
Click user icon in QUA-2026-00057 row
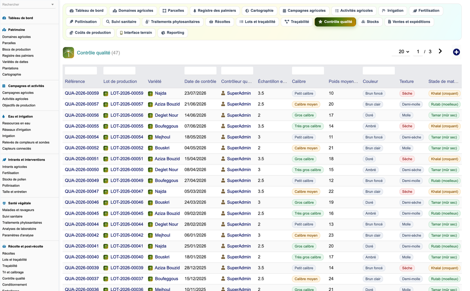223,104
